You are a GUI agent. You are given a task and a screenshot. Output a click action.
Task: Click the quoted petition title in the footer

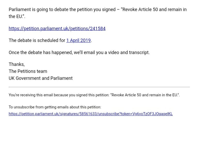145,95
